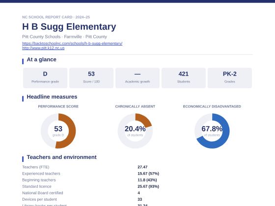Click the 25.67 (93%) value

[x=148, y=186]
